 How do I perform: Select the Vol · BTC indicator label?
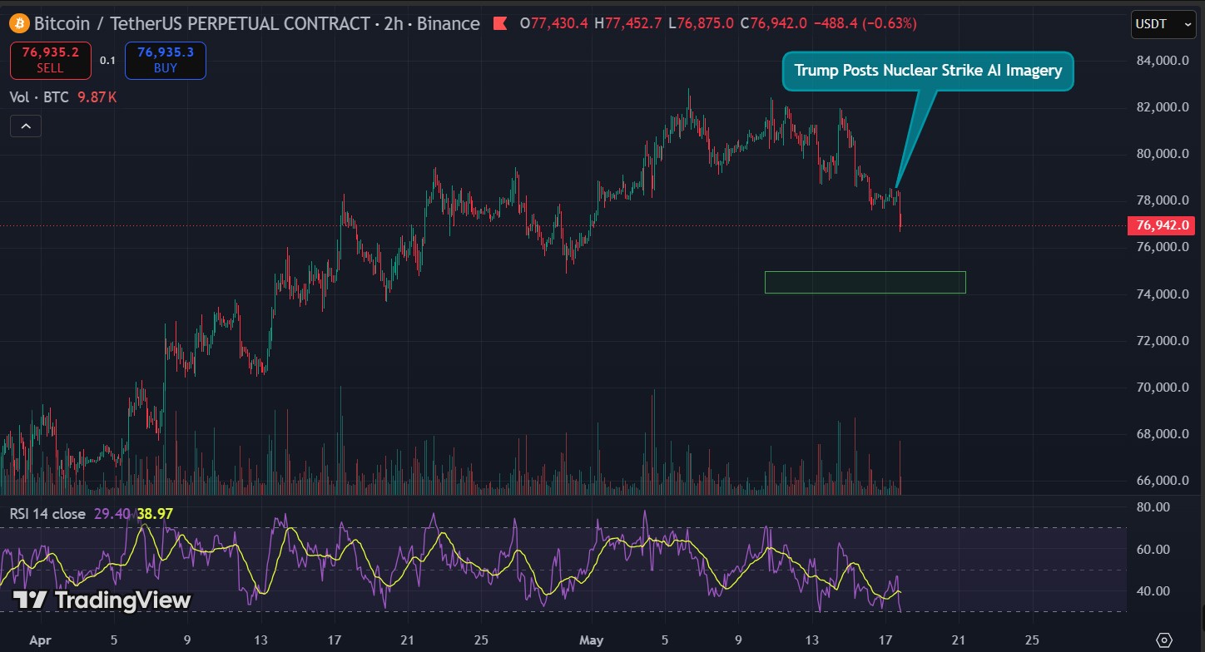pos(39,97)
